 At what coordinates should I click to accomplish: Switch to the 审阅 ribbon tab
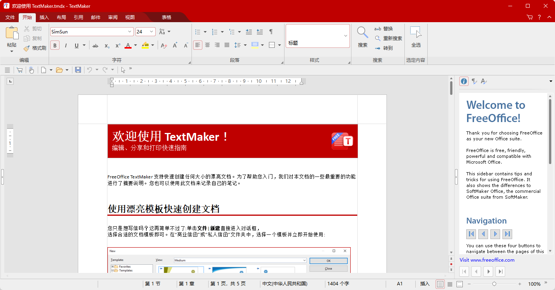[113, 17]
